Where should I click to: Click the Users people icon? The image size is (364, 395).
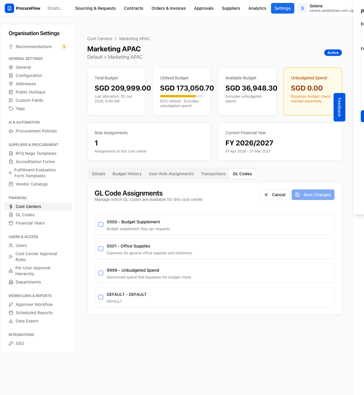[x=11, y=245]
